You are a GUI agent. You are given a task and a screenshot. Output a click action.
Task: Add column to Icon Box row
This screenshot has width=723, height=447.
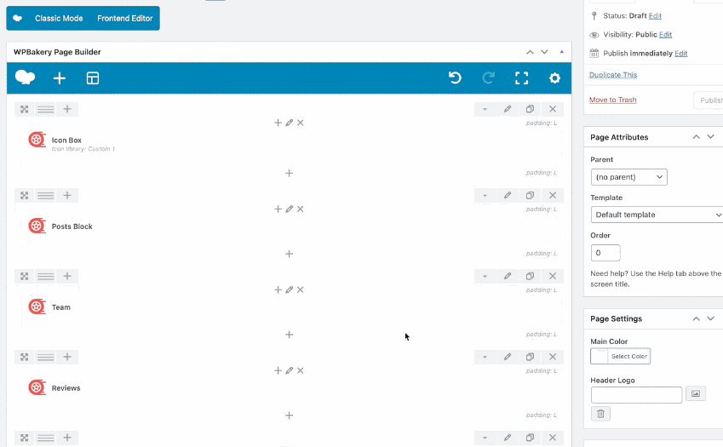click(67, 109)
